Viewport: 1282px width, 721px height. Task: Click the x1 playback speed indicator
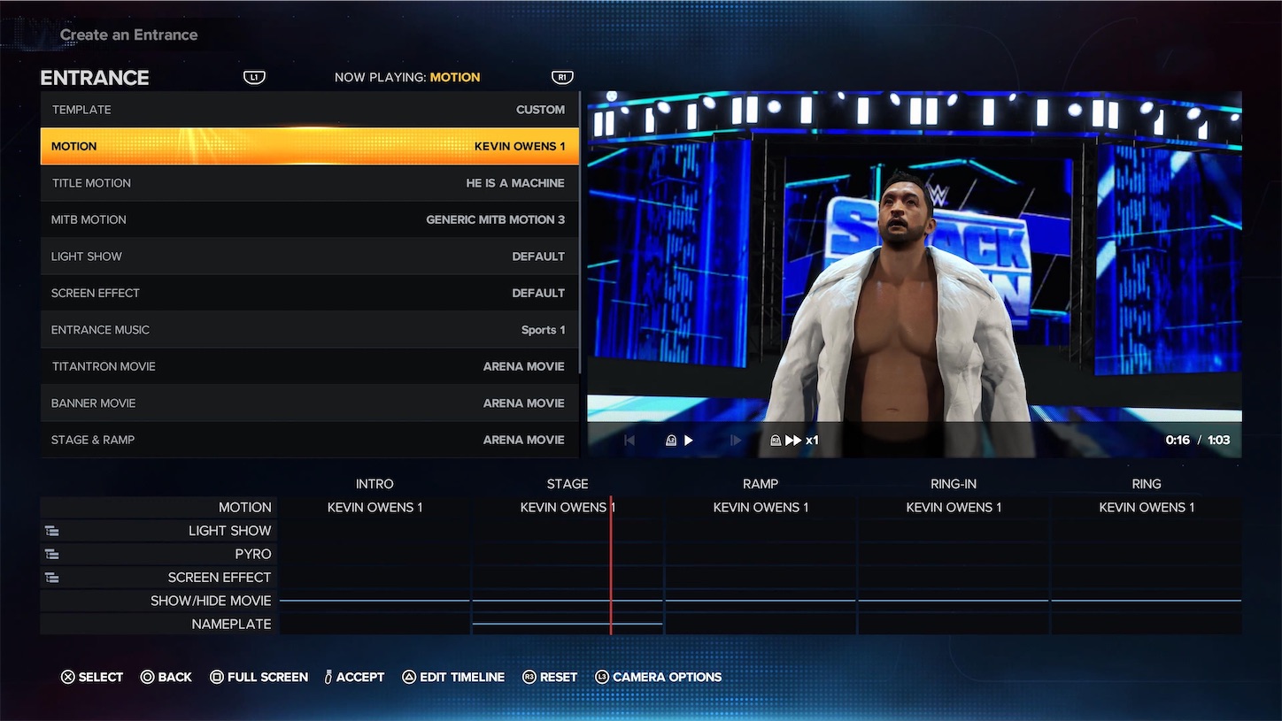click(x=812, y=441)
